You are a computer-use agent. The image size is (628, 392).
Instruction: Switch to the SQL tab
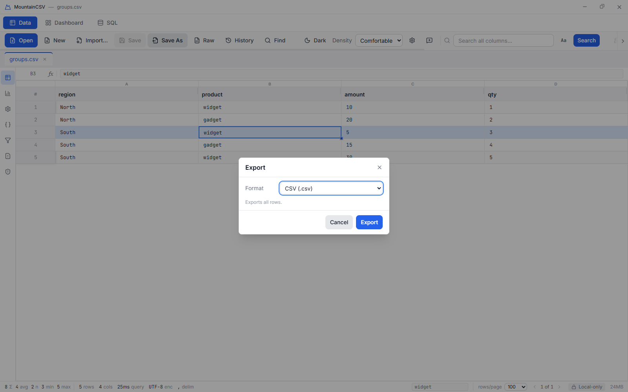[x=108, y=23]
